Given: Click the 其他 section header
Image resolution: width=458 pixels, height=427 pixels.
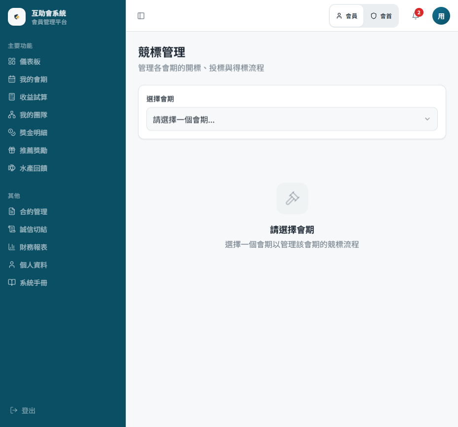Looking at the screenshot, I should [14, 195].
